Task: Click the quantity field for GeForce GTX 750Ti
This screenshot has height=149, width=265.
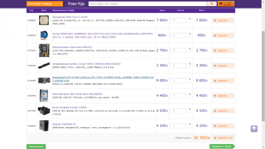Action: (178, 81)
